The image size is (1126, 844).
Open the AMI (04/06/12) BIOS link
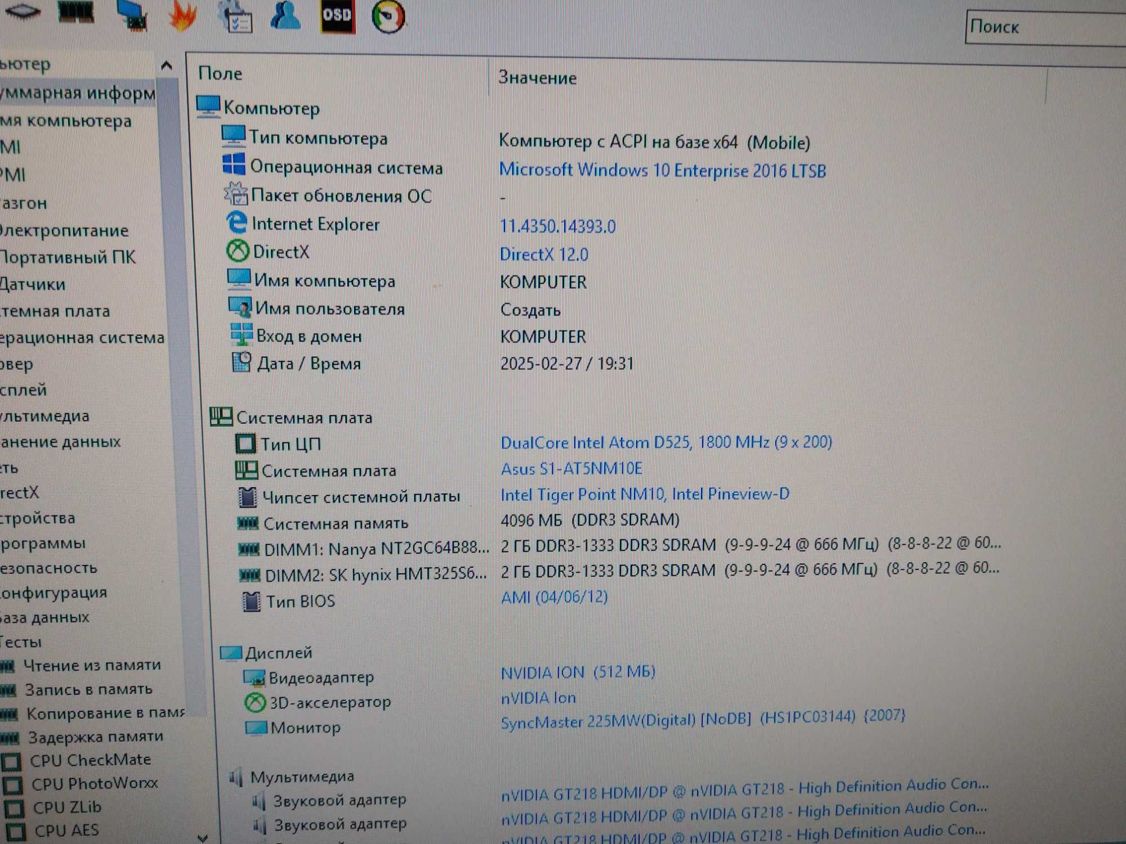tap(555, 596)
